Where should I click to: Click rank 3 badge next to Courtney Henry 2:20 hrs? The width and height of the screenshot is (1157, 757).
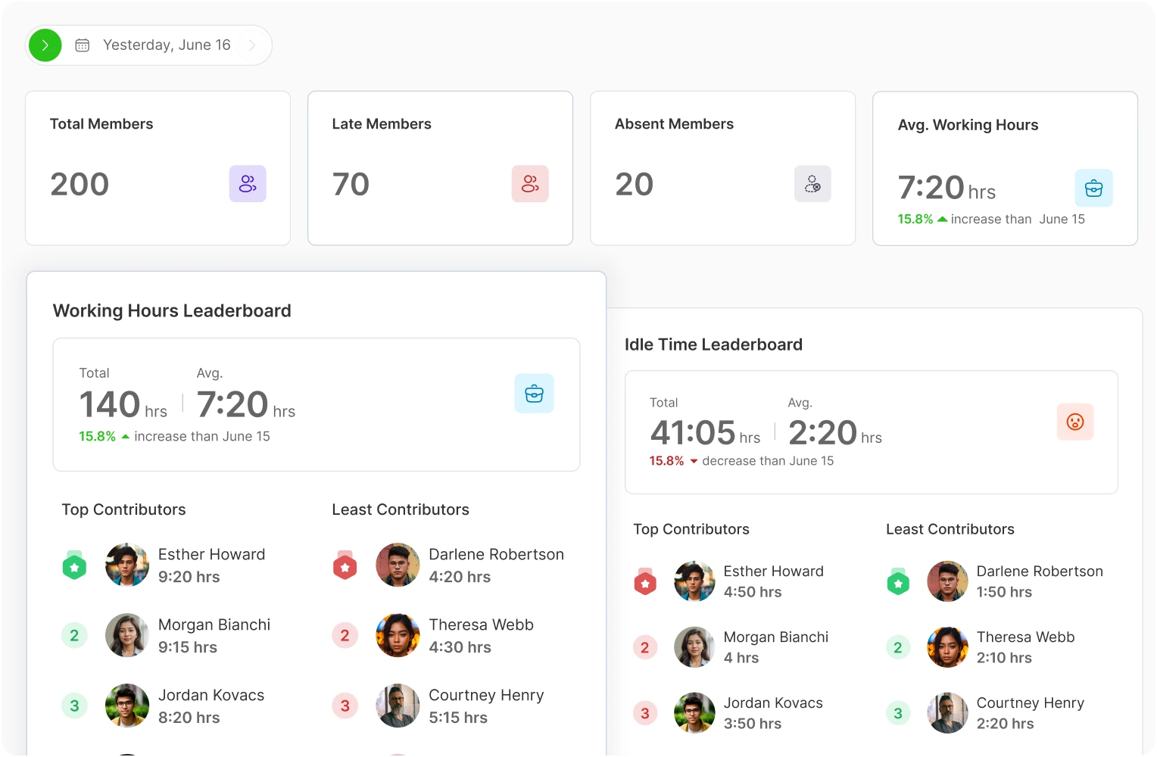tap(898, 713)
